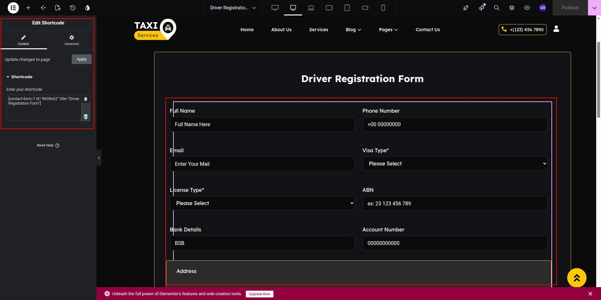Click the rocket launch icon
Screen dimensions: 601x300
click(x=466, y=8)
